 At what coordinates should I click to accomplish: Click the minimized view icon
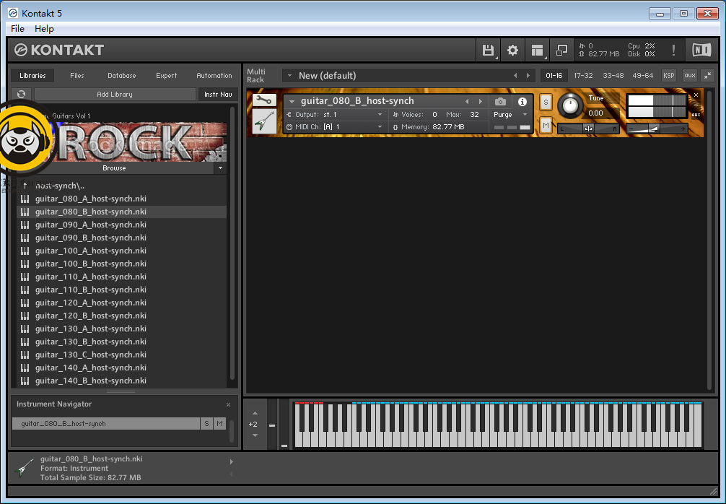point(561,50)
